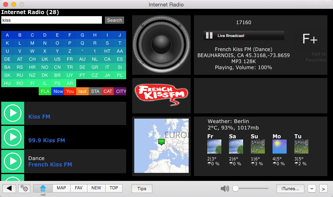Filter by country AR
This screenshot has height=197, width=333.
point(70,84)
